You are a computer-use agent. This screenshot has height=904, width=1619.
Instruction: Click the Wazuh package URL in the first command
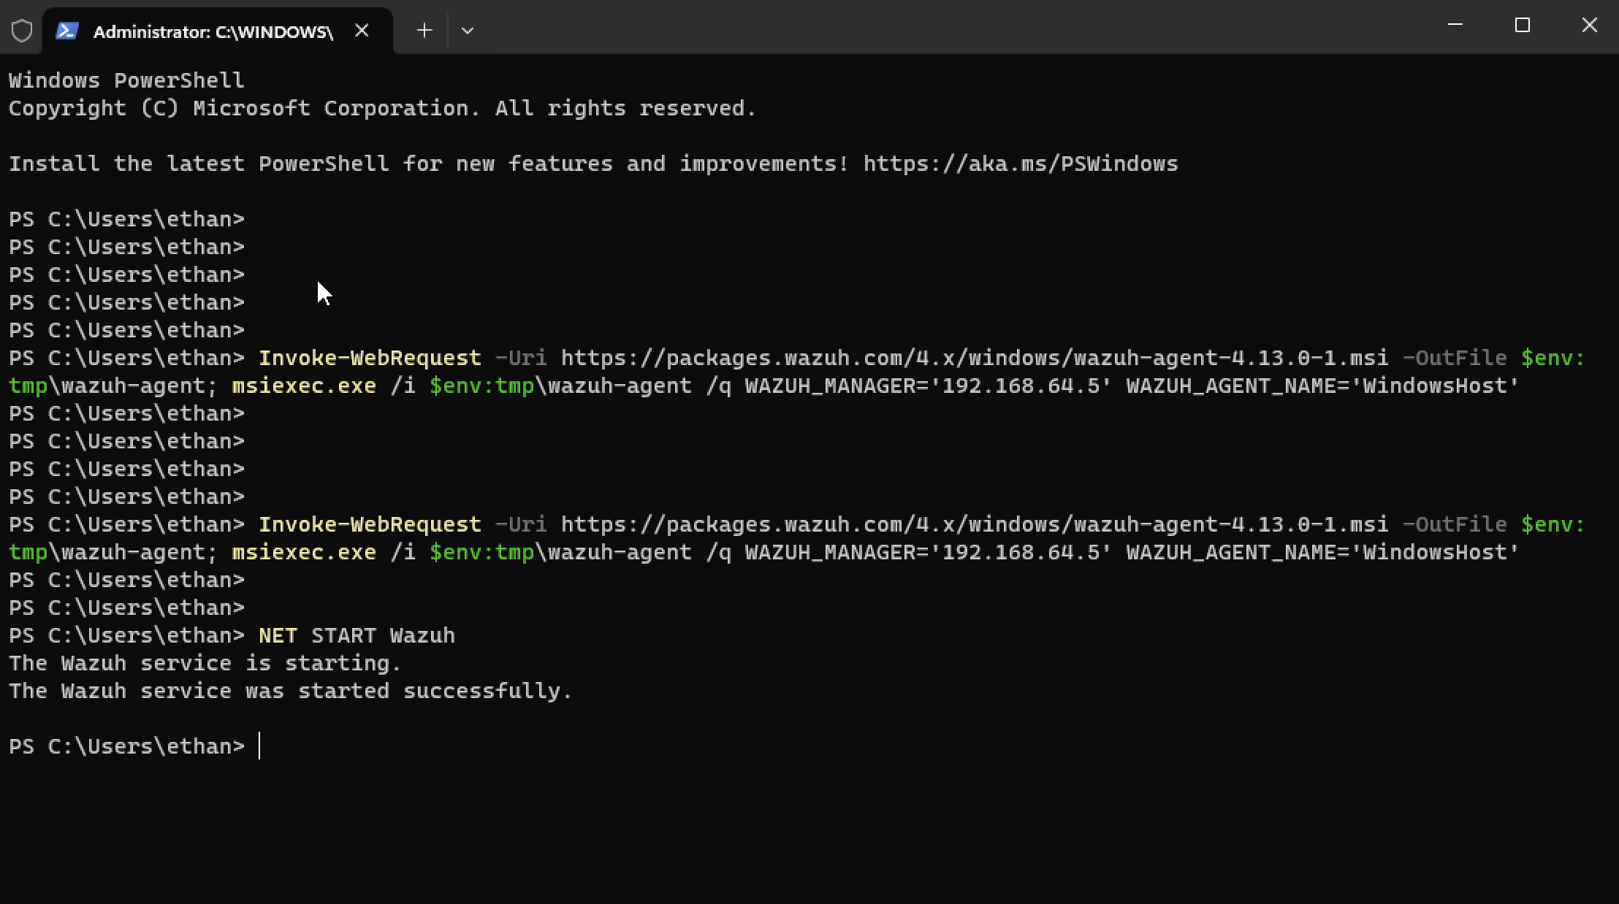(x=974, y=358)
